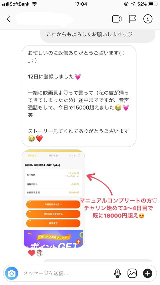
Task: Record a voice message with microphone icon
Action: [117, 273]
